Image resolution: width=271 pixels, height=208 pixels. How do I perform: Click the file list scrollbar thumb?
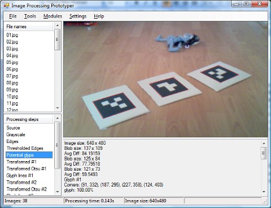[x=58, y=40]
